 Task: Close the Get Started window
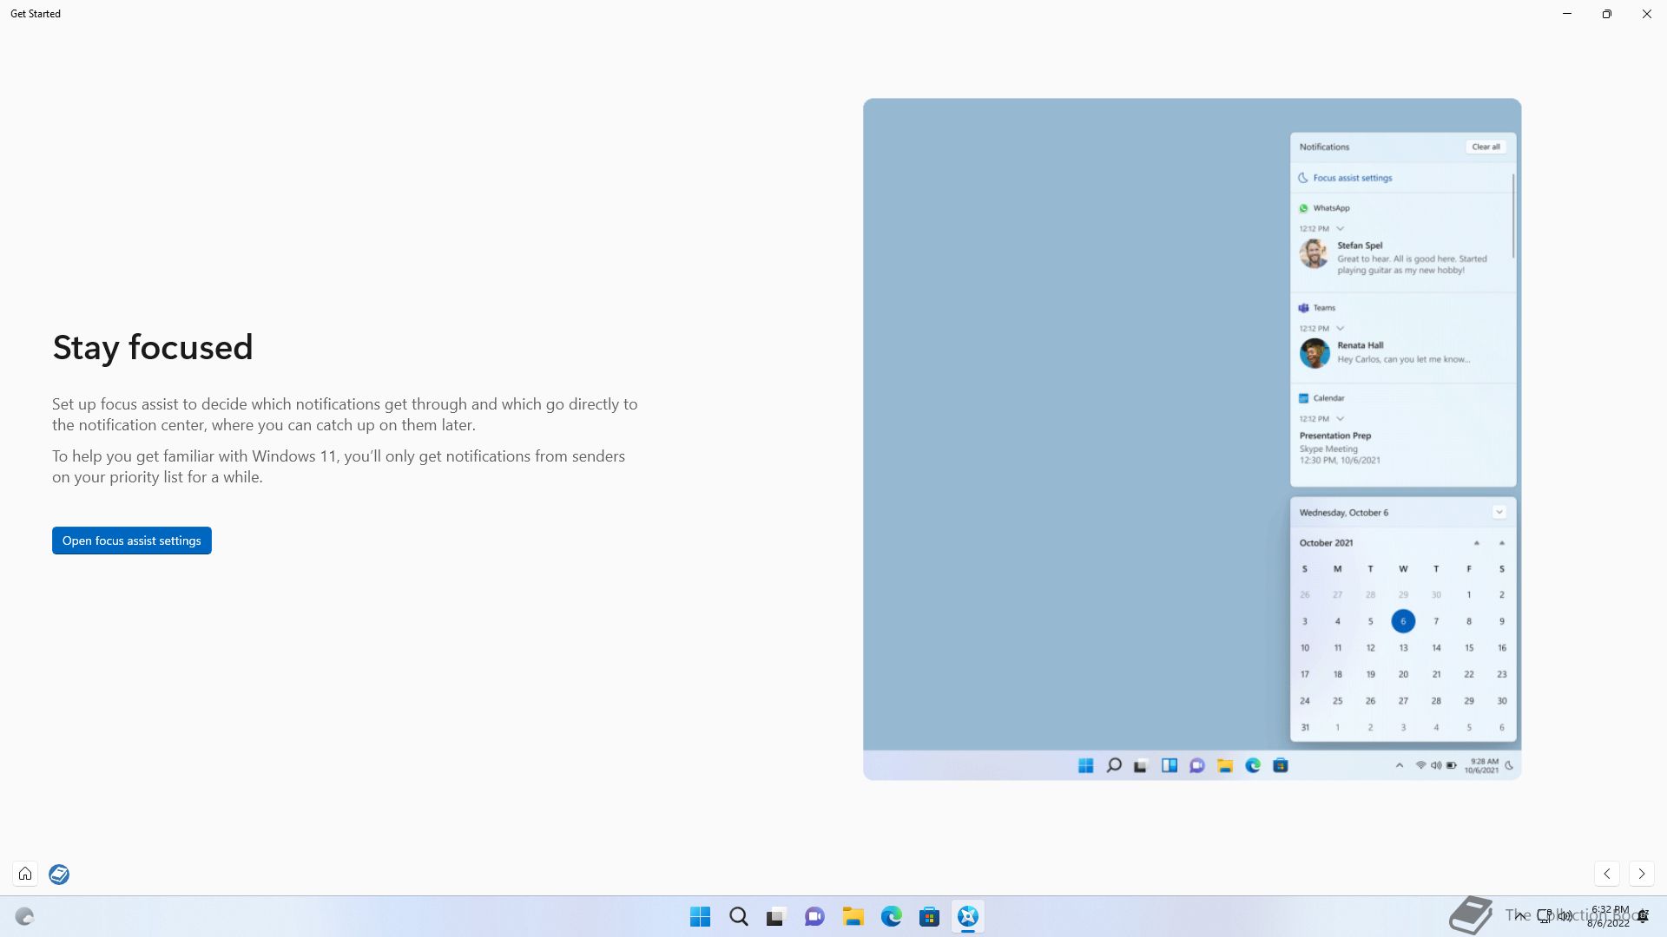tap(1647, 14)
